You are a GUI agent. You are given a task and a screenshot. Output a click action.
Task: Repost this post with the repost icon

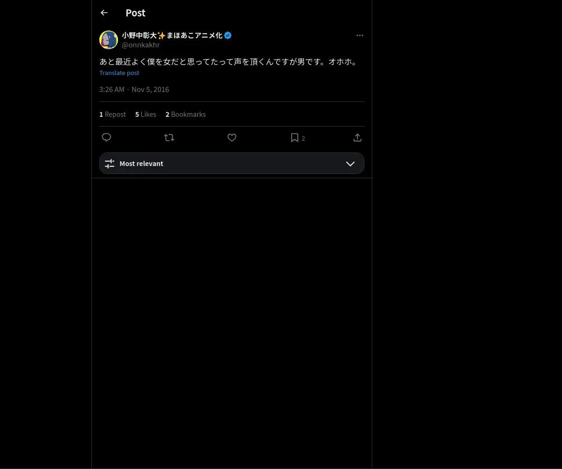click(169, 137)
